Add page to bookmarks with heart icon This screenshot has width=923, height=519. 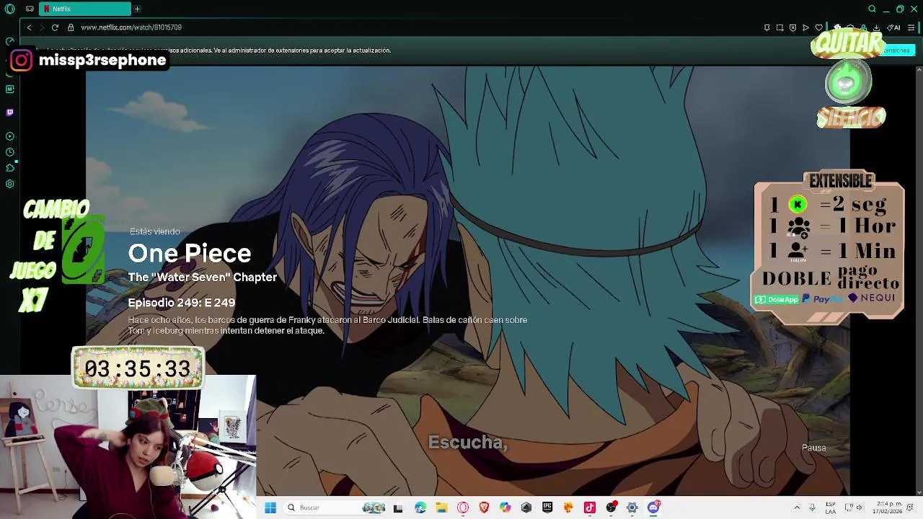click(x=819, y=27)
